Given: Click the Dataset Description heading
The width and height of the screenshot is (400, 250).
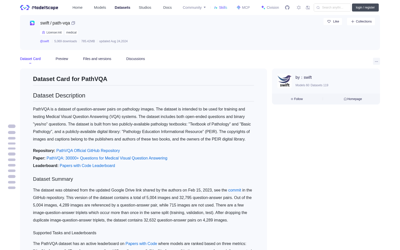Looking at the screenshot, I should 59,95.
